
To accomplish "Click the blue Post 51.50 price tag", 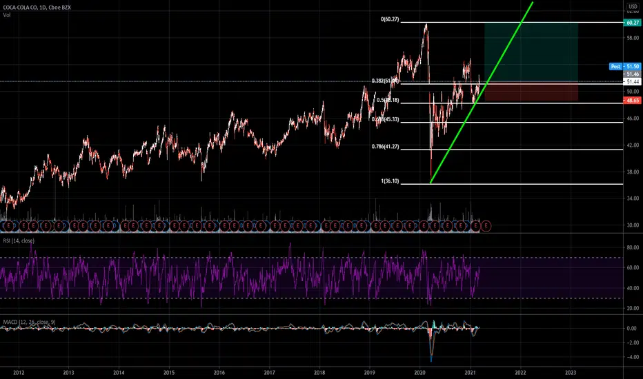I will 624,66.
